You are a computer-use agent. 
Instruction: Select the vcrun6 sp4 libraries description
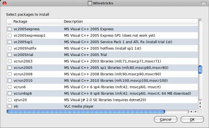click(x=113, y=87)
